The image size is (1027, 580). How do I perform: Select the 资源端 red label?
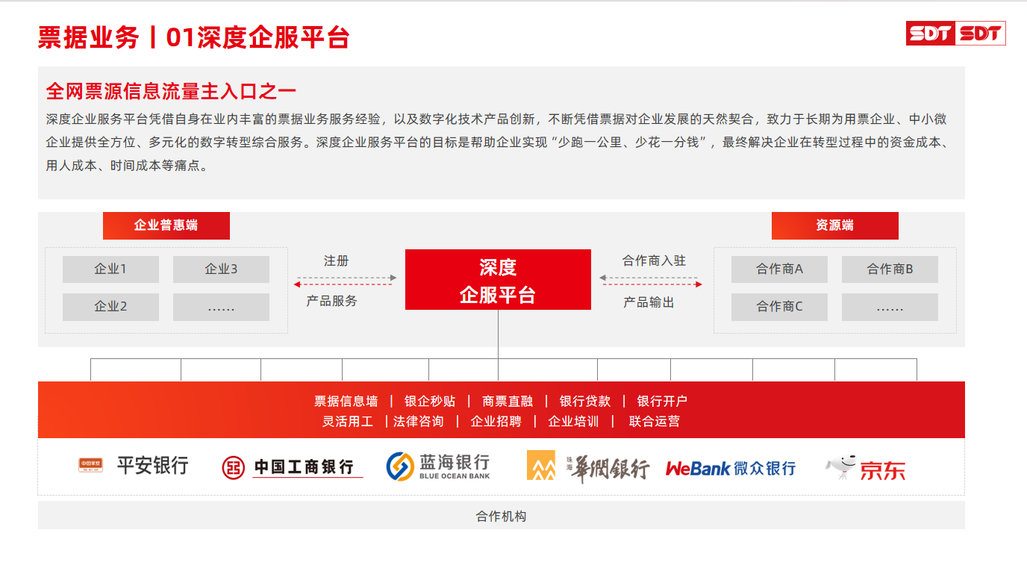coord(834,225)
